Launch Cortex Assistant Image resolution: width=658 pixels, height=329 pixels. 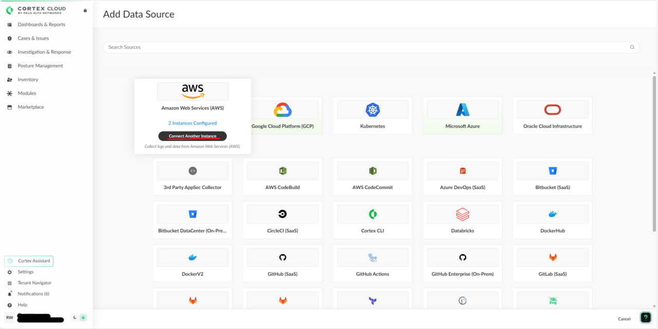point(29,261)
